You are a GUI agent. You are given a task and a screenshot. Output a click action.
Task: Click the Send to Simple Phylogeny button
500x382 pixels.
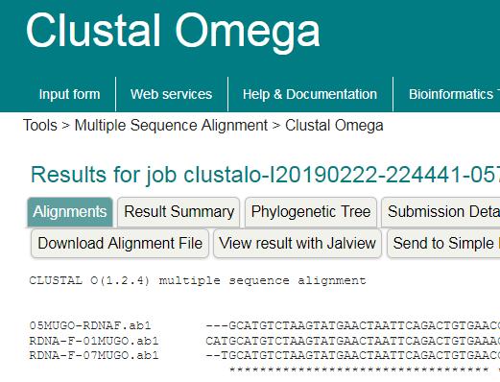click(443, 243)
